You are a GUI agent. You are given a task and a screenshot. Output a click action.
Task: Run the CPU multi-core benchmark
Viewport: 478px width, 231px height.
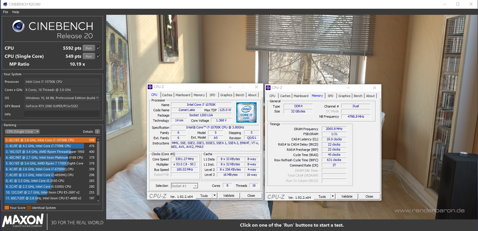tap(89, 48)
